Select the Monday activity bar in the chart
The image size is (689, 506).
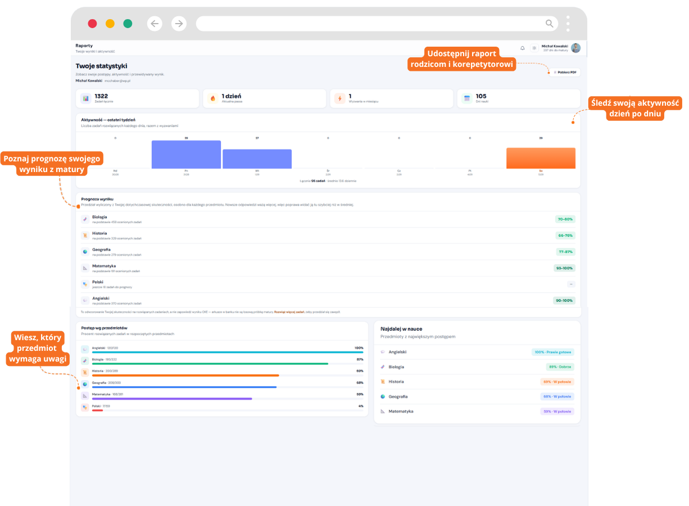point(186,155)
